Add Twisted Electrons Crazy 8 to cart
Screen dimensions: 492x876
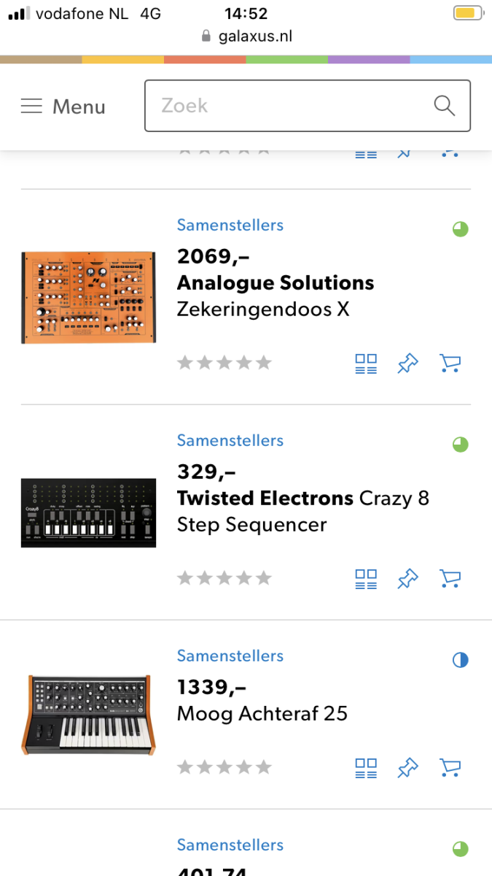[450, 579]
